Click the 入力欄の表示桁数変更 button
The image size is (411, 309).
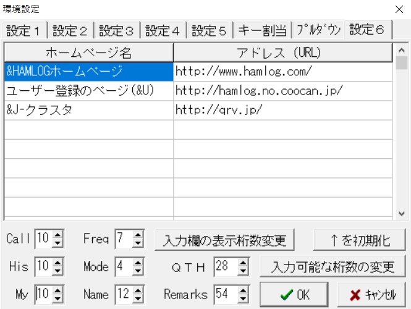[x=224, y=239]
